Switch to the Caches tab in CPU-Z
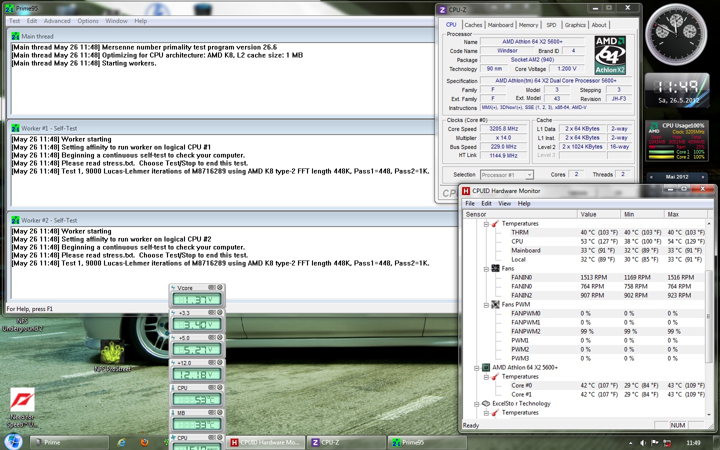The height and width of the screenshot is (450, 720). (x=473, y=25)
